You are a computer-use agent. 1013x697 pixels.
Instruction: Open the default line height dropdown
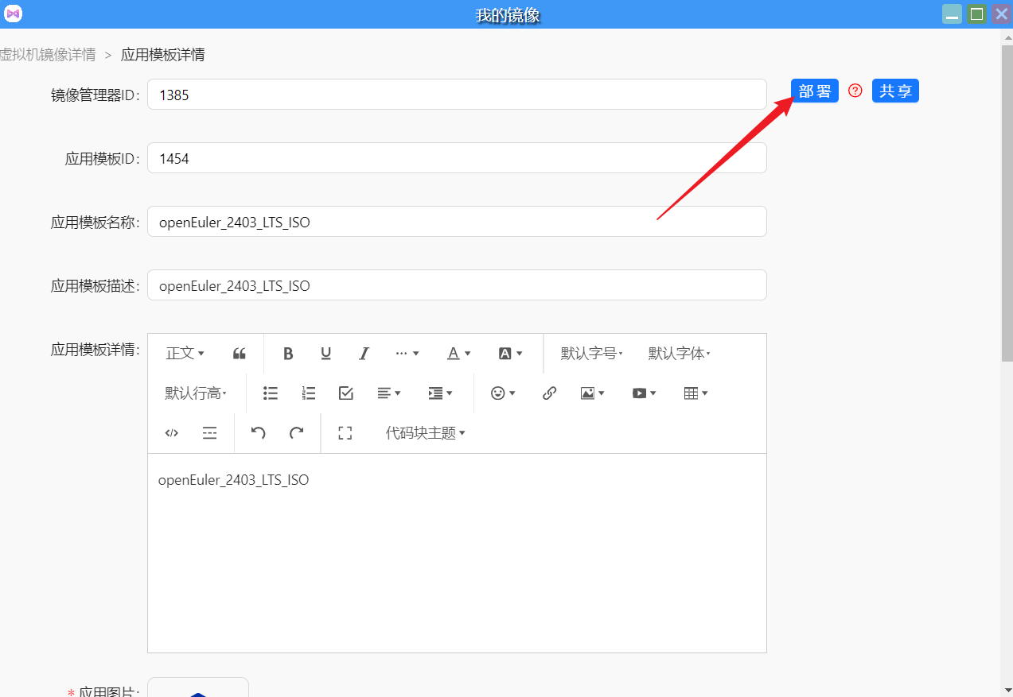pyautogui.click(x=196, y=393)
